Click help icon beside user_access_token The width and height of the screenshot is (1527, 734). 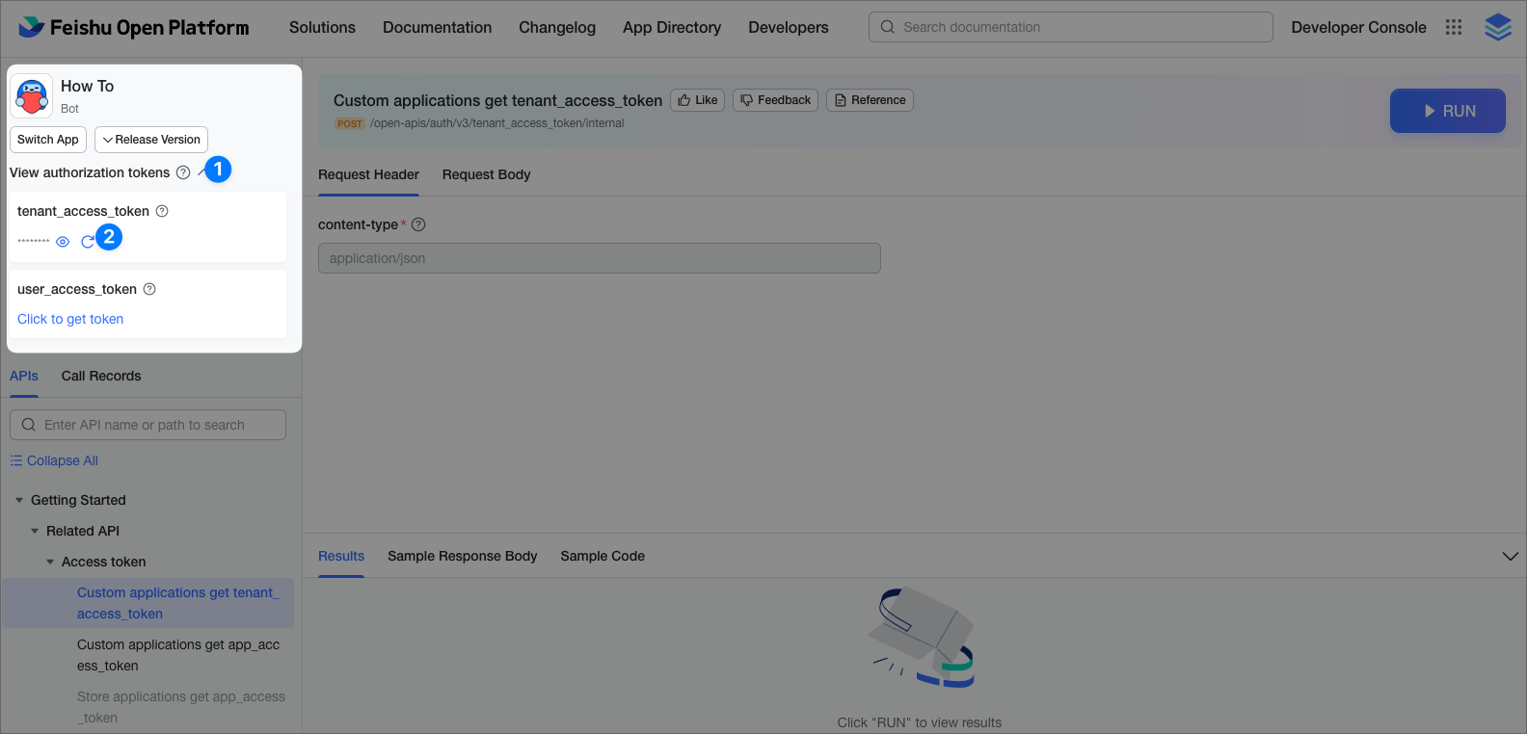coord(149,289)
